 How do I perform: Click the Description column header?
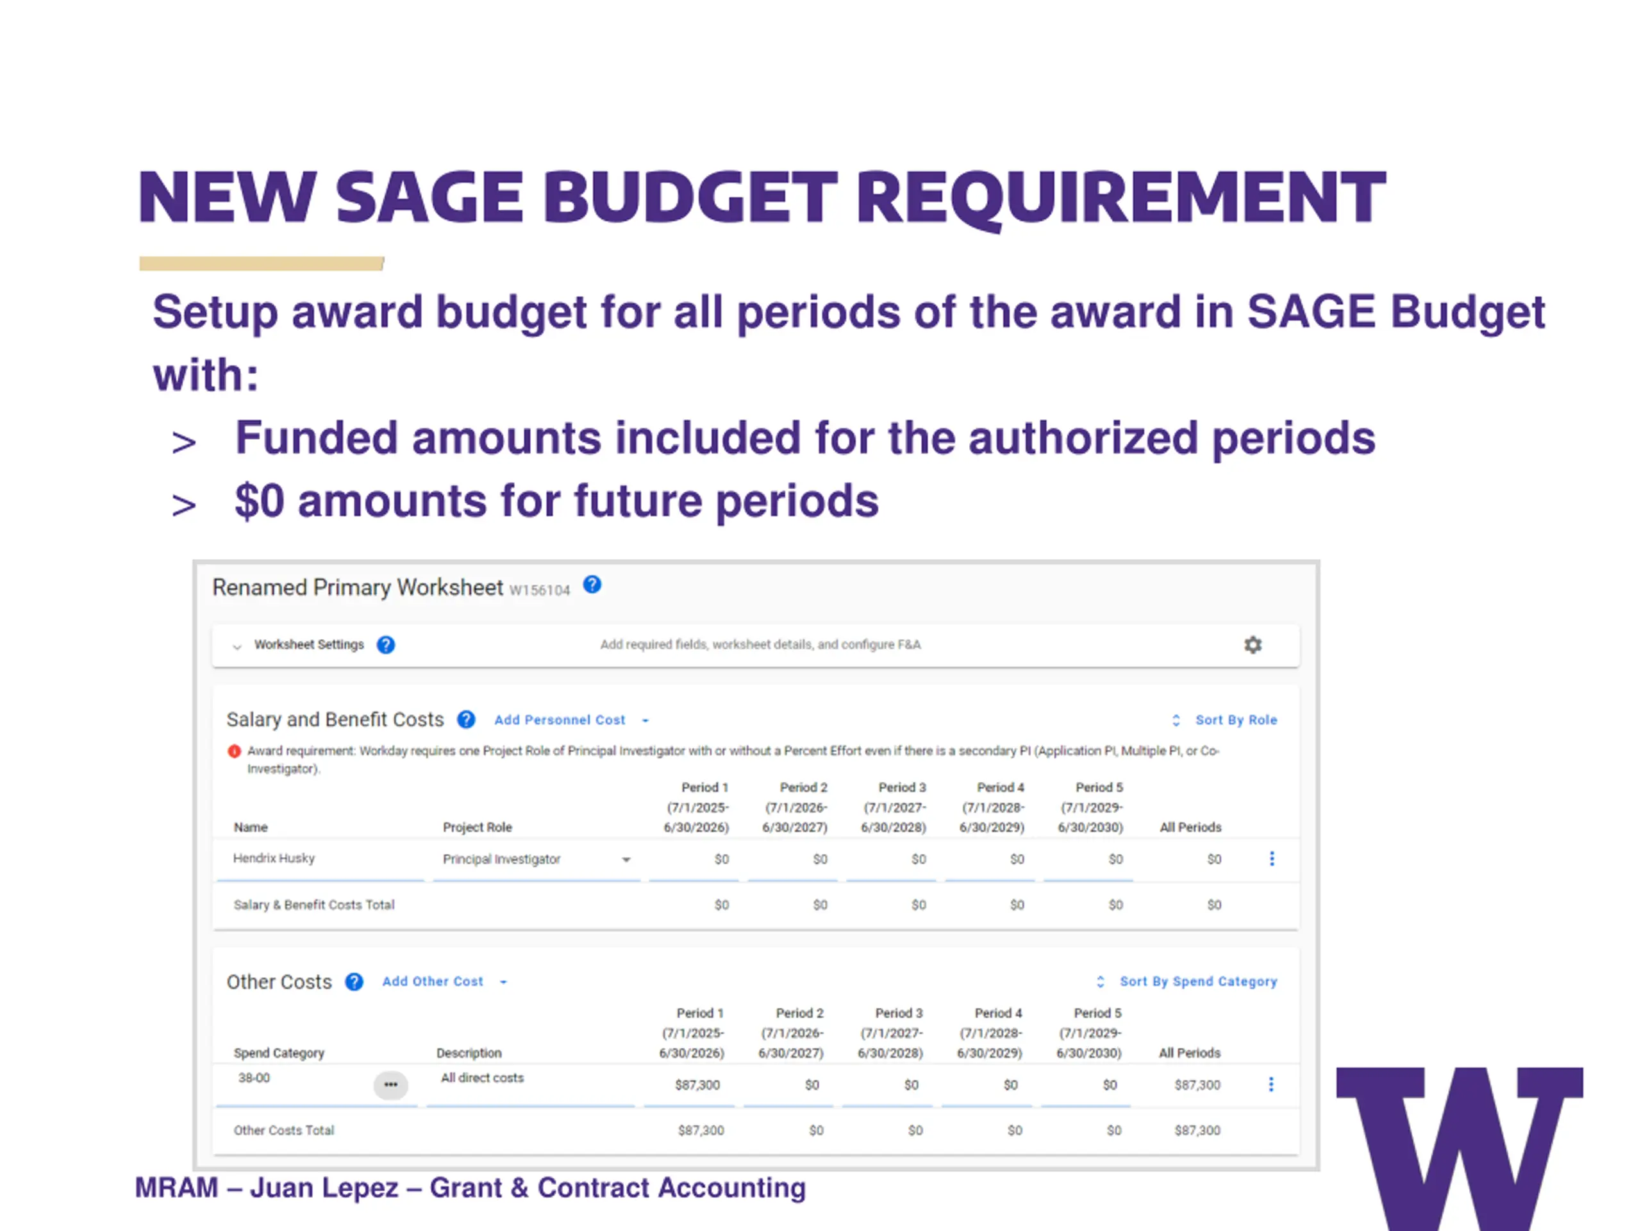click(469, 1053)
